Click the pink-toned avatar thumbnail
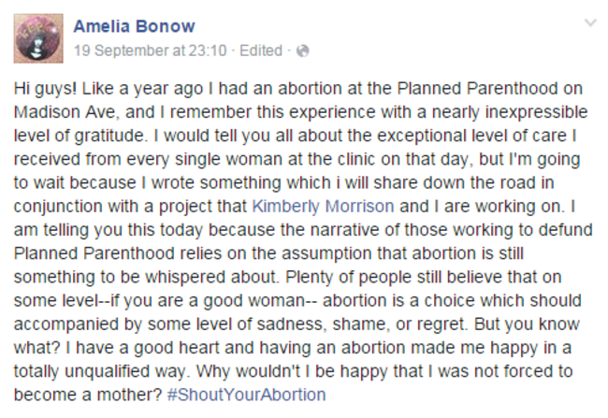 (x=38, y=38)
